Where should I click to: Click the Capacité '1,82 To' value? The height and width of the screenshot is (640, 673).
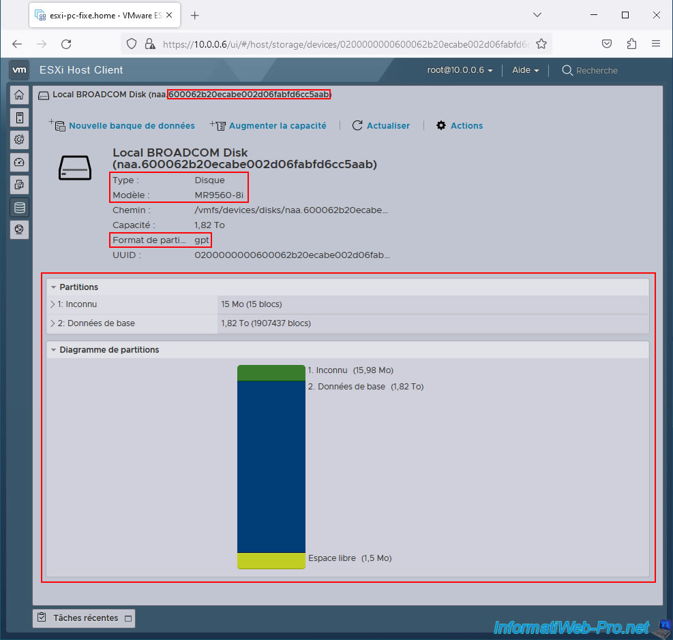pyautogui.click(x=209, y=225)
